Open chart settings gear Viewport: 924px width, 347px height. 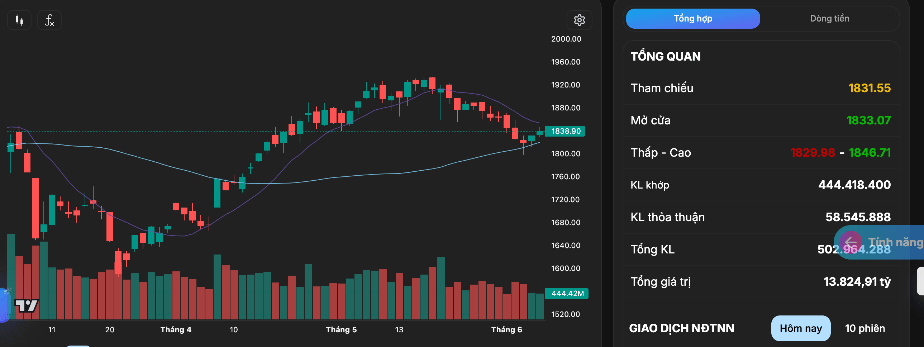pos(579,20)
